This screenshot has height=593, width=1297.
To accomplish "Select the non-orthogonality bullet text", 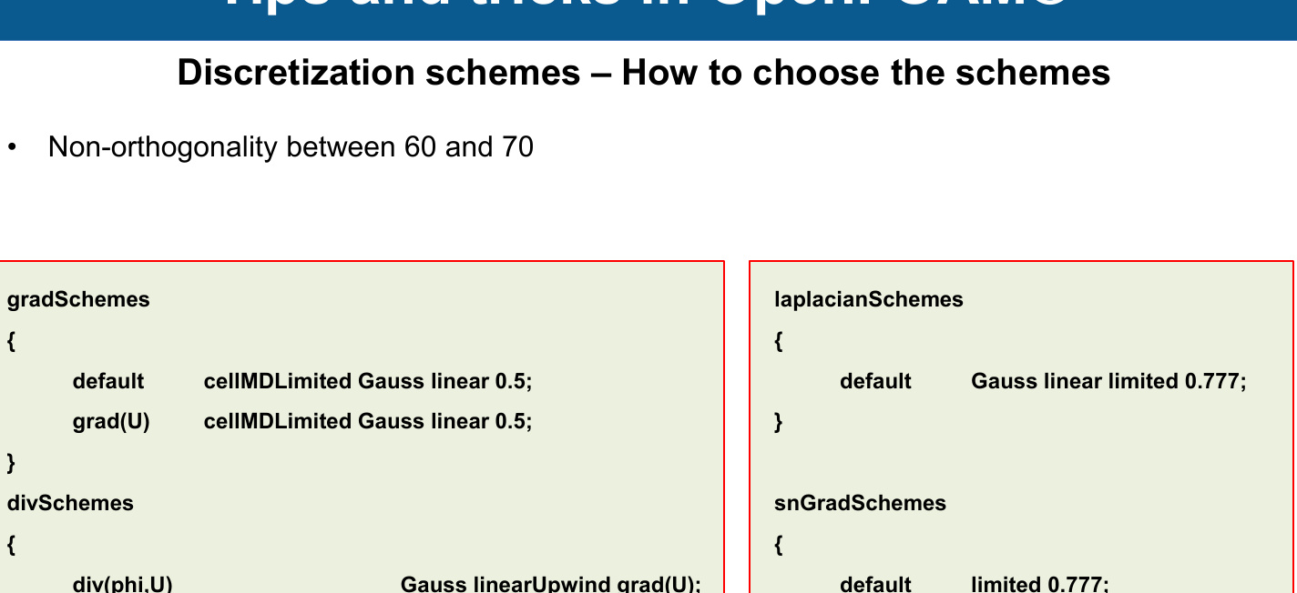I will point(291,146).
